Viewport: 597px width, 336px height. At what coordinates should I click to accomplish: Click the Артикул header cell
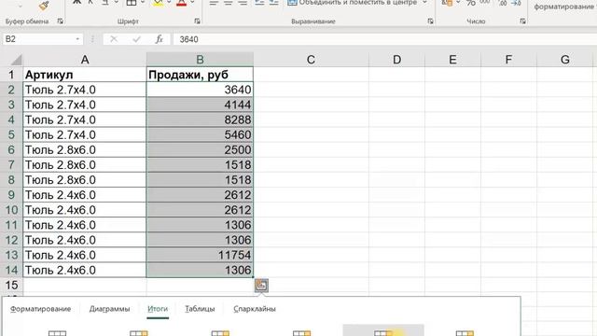85,75
